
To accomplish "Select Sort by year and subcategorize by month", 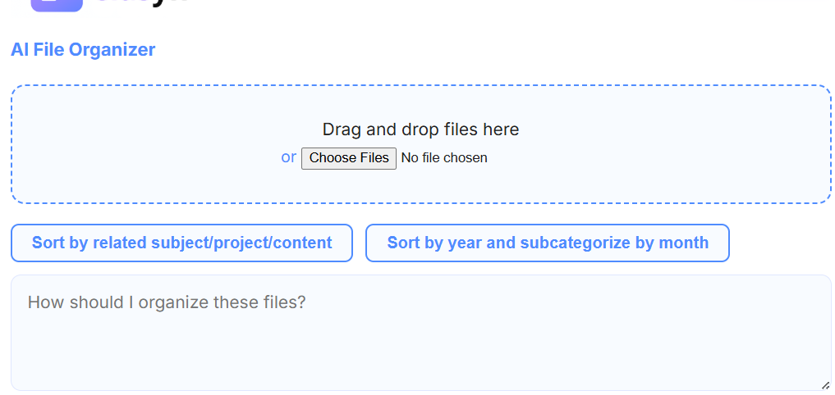I will pyautogui.click(x=548, y=243).
